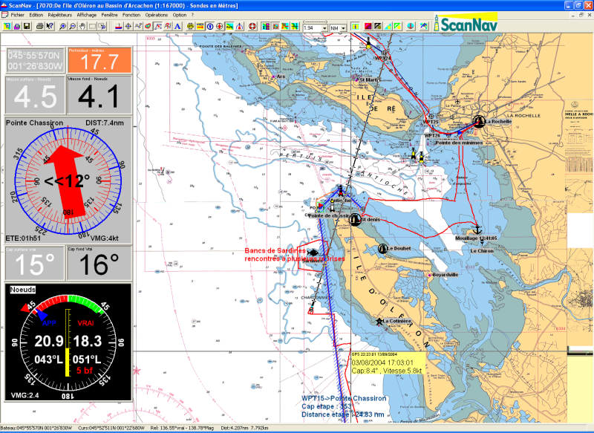
Task: Open the Fichier menu
Action: 17,15
